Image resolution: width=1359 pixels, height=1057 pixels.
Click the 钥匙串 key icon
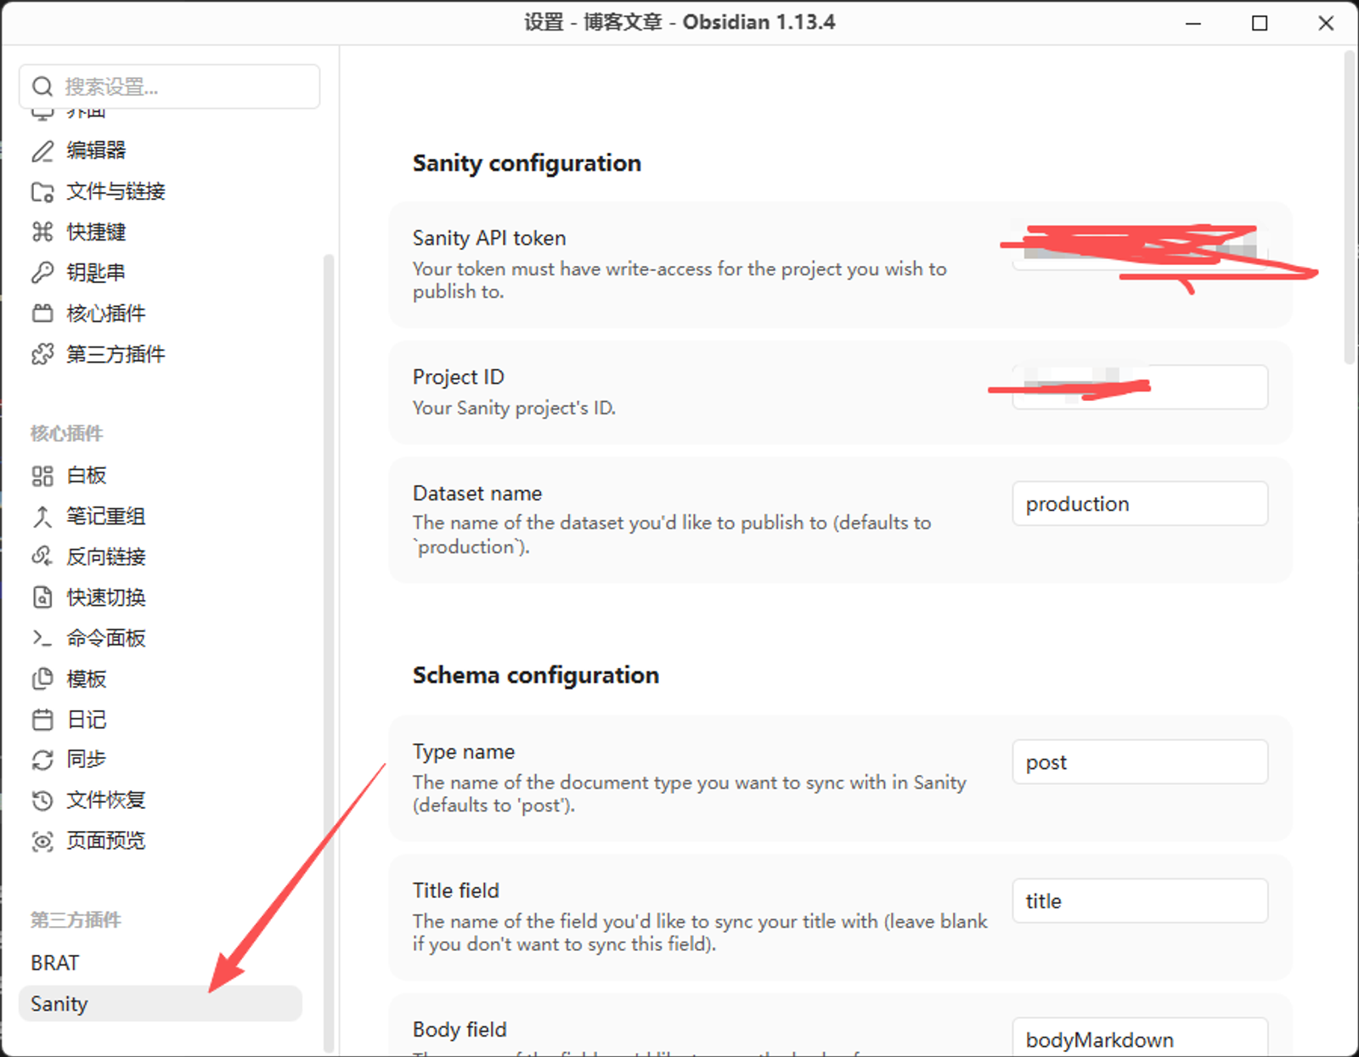coord(42,273)
